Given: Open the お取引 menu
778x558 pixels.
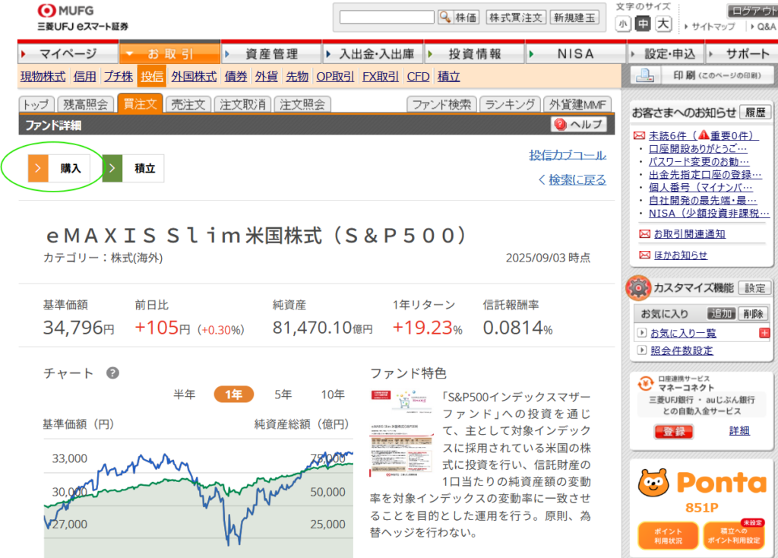Looking at the screenshot, I should [x=170, y=53].
